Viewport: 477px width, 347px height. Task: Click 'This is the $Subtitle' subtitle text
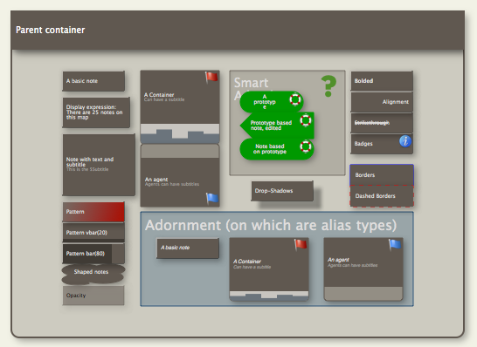[x=87, y=169]
